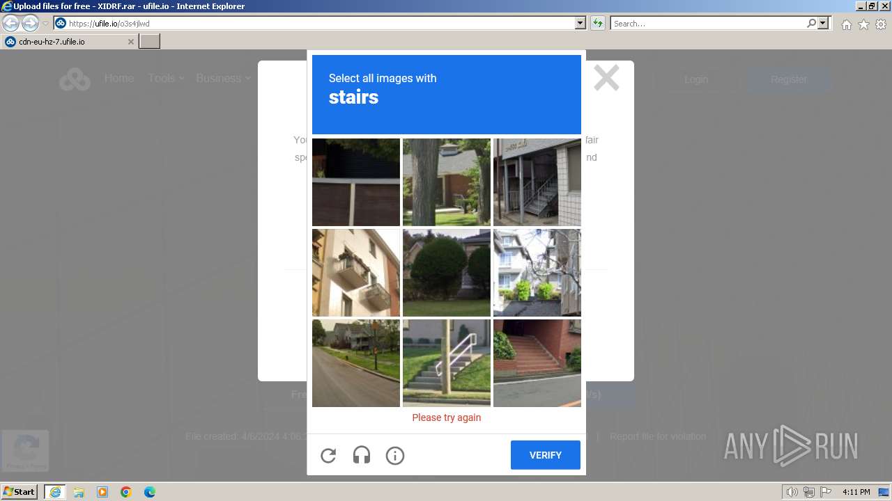
Task: Click the Login button
Action: (696, 79)
